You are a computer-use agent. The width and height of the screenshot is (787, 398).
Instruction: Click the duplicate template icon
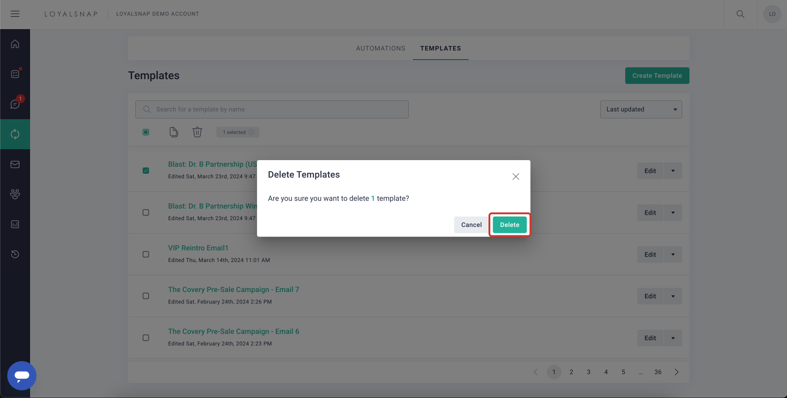pos(174,132)
